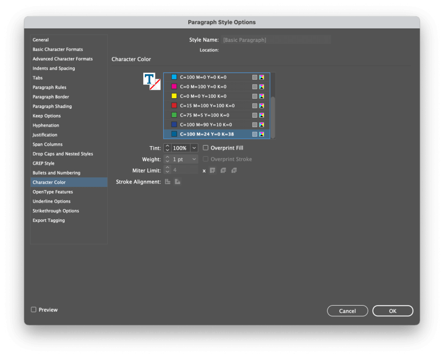The width and height of the screenshot is (444, 357).
Task: Click the second Stroke Alignment icon
Action: tap(178, 182)
